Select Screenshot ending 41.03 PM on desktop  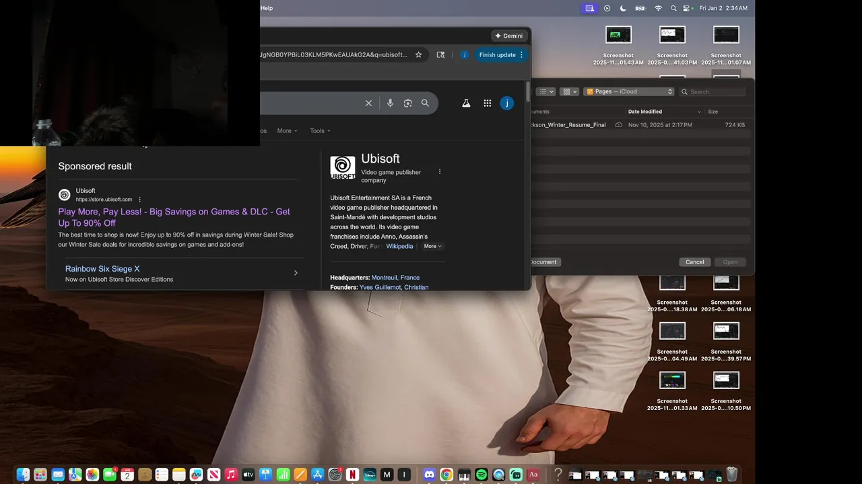pos(672,46)
